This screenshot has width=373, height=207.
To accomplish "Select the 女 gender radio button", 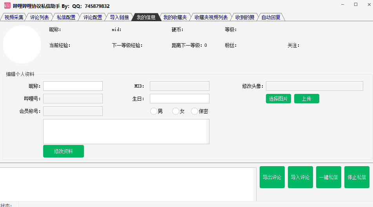I will click(176, 112).
